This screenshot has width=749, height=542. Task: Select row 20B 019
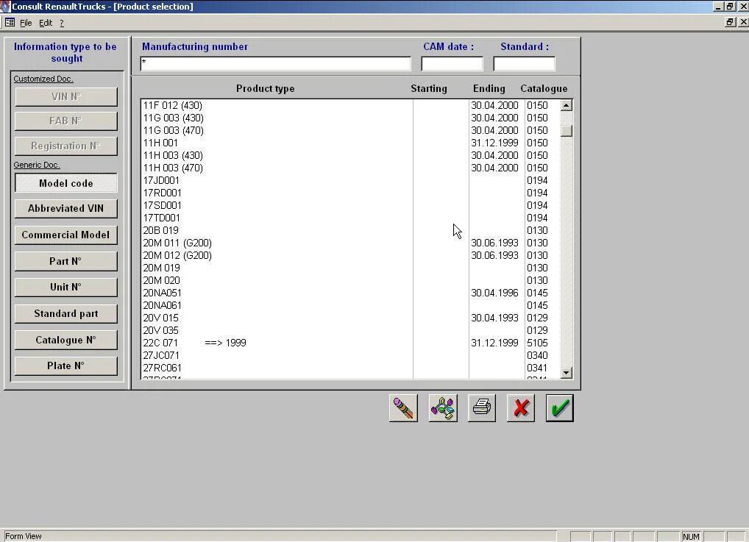350,230
